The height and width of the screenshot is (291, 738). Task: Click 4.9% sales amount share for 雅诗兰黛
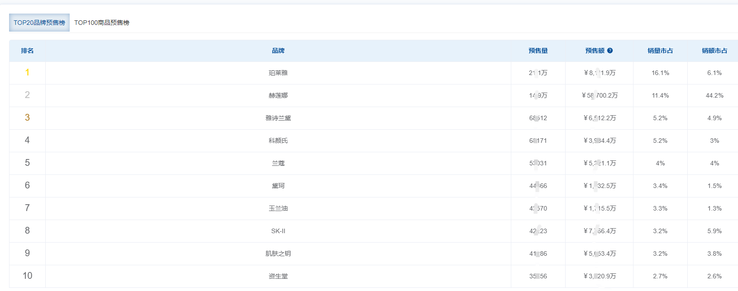pos(714,118)
